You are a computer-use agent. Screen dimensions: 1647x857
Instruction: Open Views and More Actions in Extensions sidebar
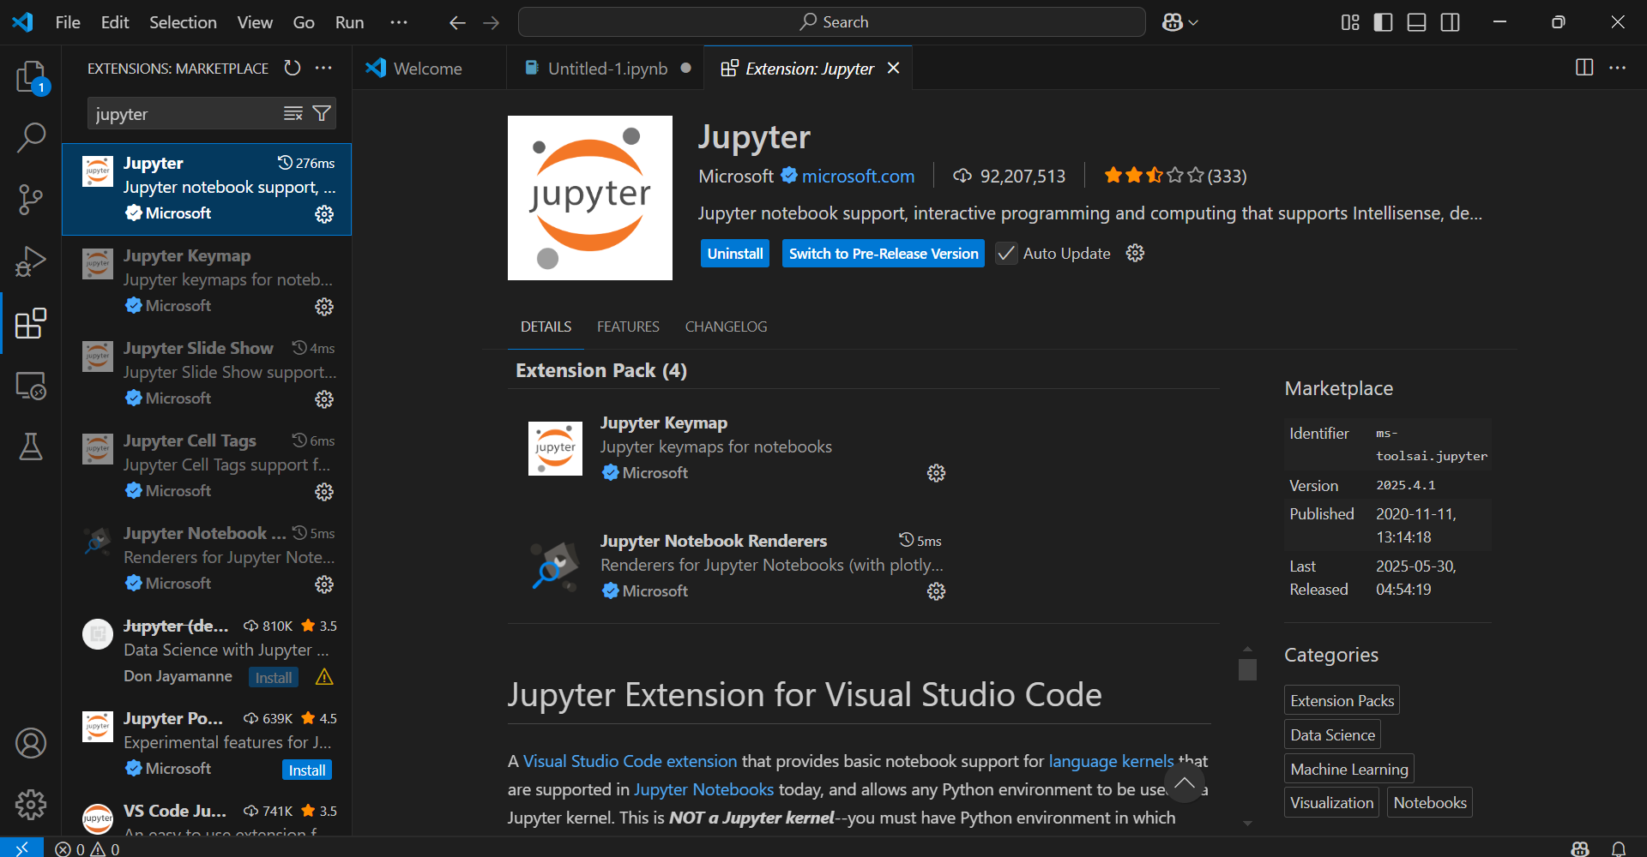click(323, 68)
